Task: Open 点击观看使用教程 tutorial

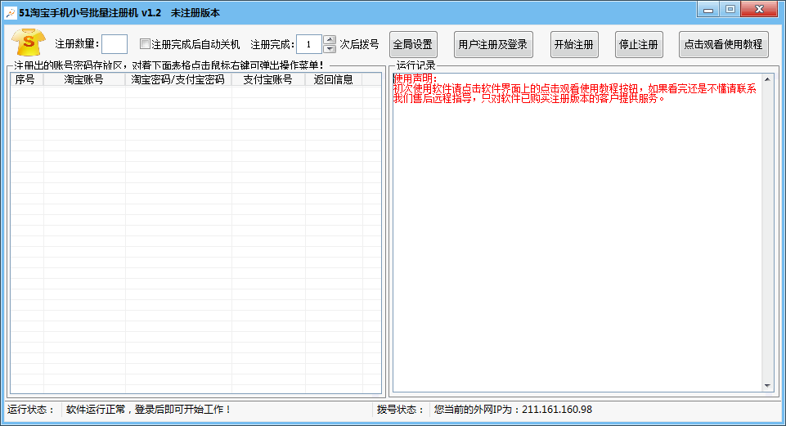Action: point(723,45)
